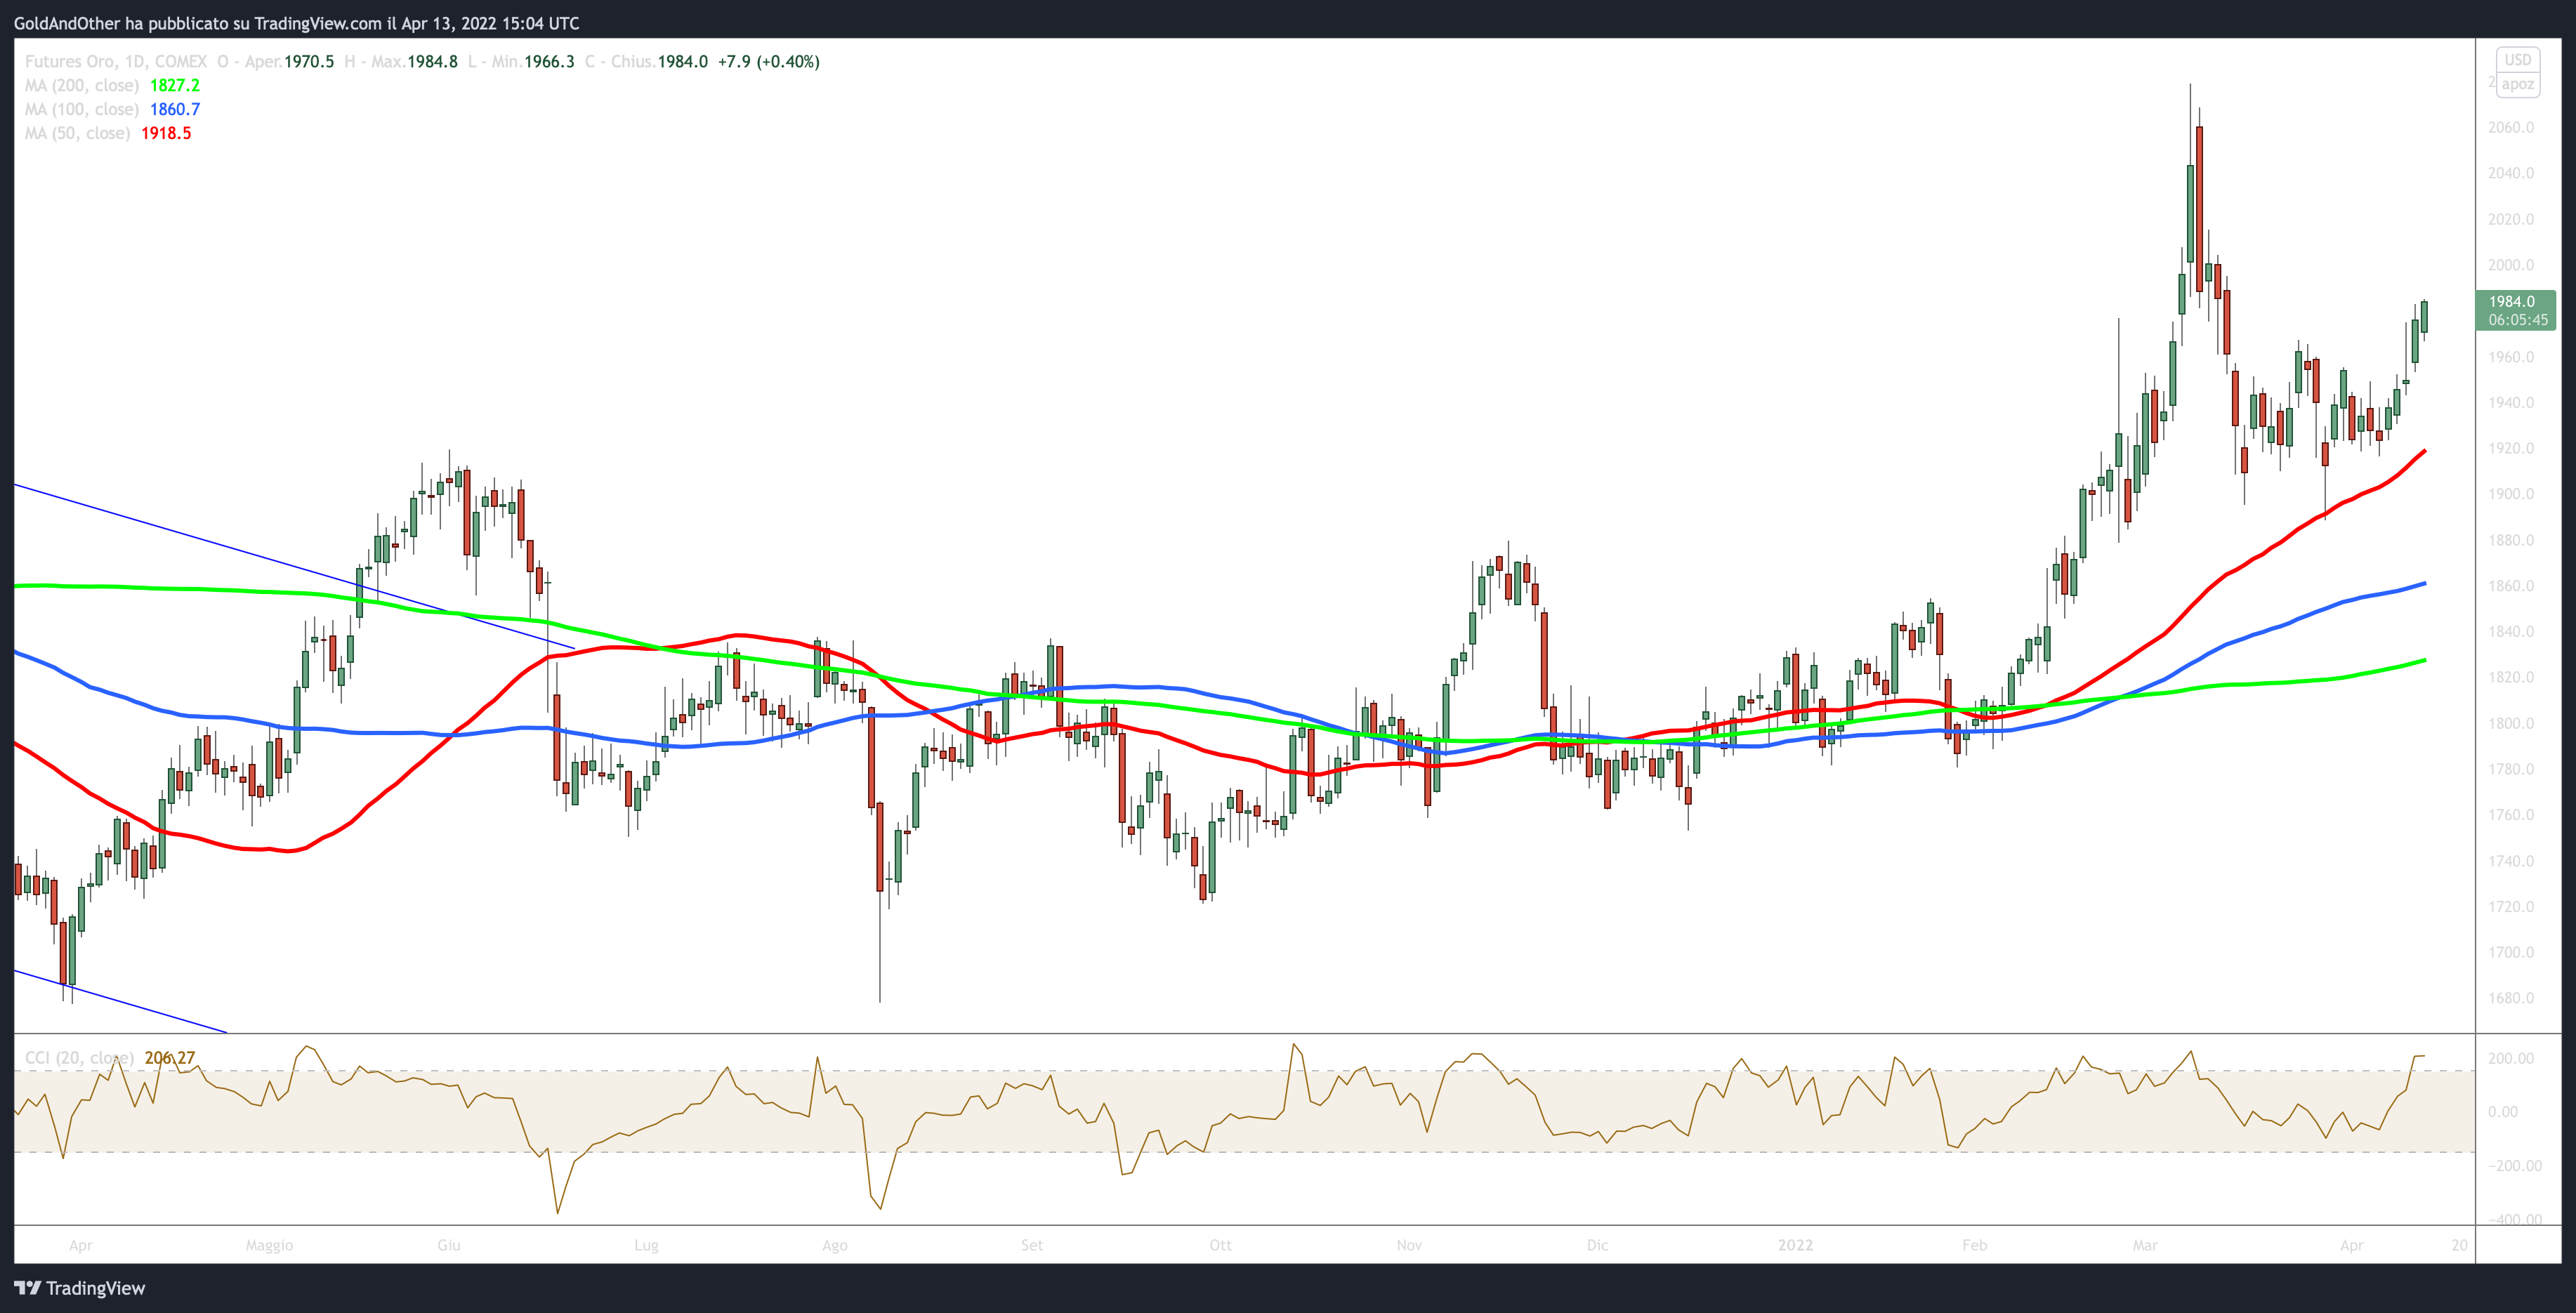Click the TradingView logo at bottom left
The image size is (2576, 1313).
point(80,1288)
